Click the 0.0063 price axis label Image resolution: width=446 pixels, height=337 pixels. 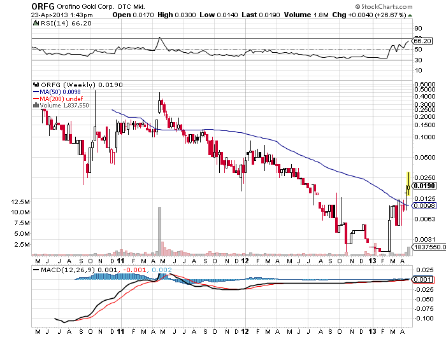click(x=425, y=219)
